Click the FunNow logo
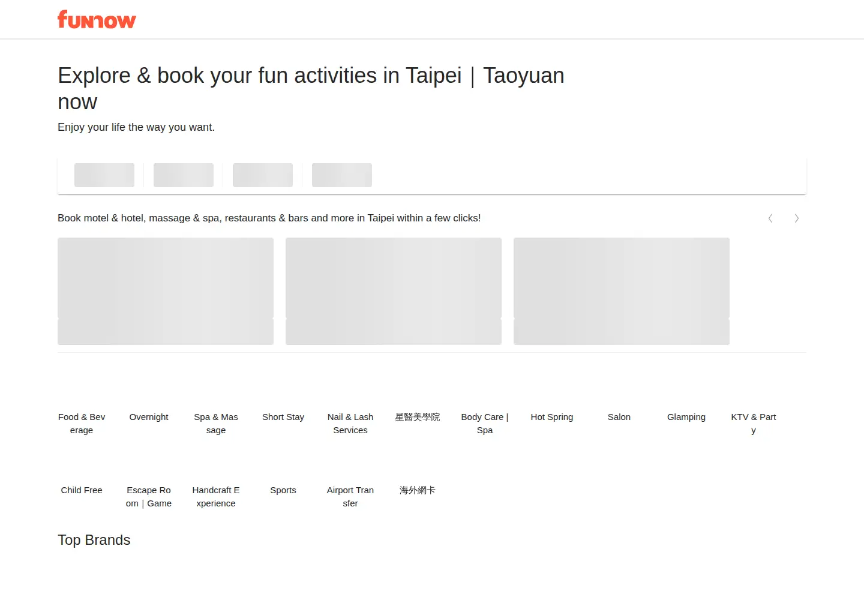The height and width of the screenshot is (600, 864). [x=97, y=19]
